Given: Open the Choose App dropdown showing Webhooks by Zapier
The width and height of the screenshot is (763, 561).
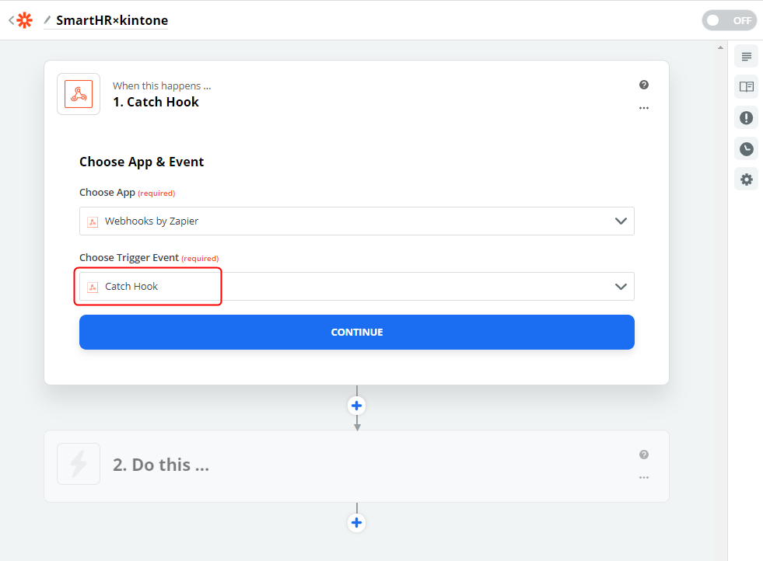Looking at the screenshot, I should tap(357, 221).
